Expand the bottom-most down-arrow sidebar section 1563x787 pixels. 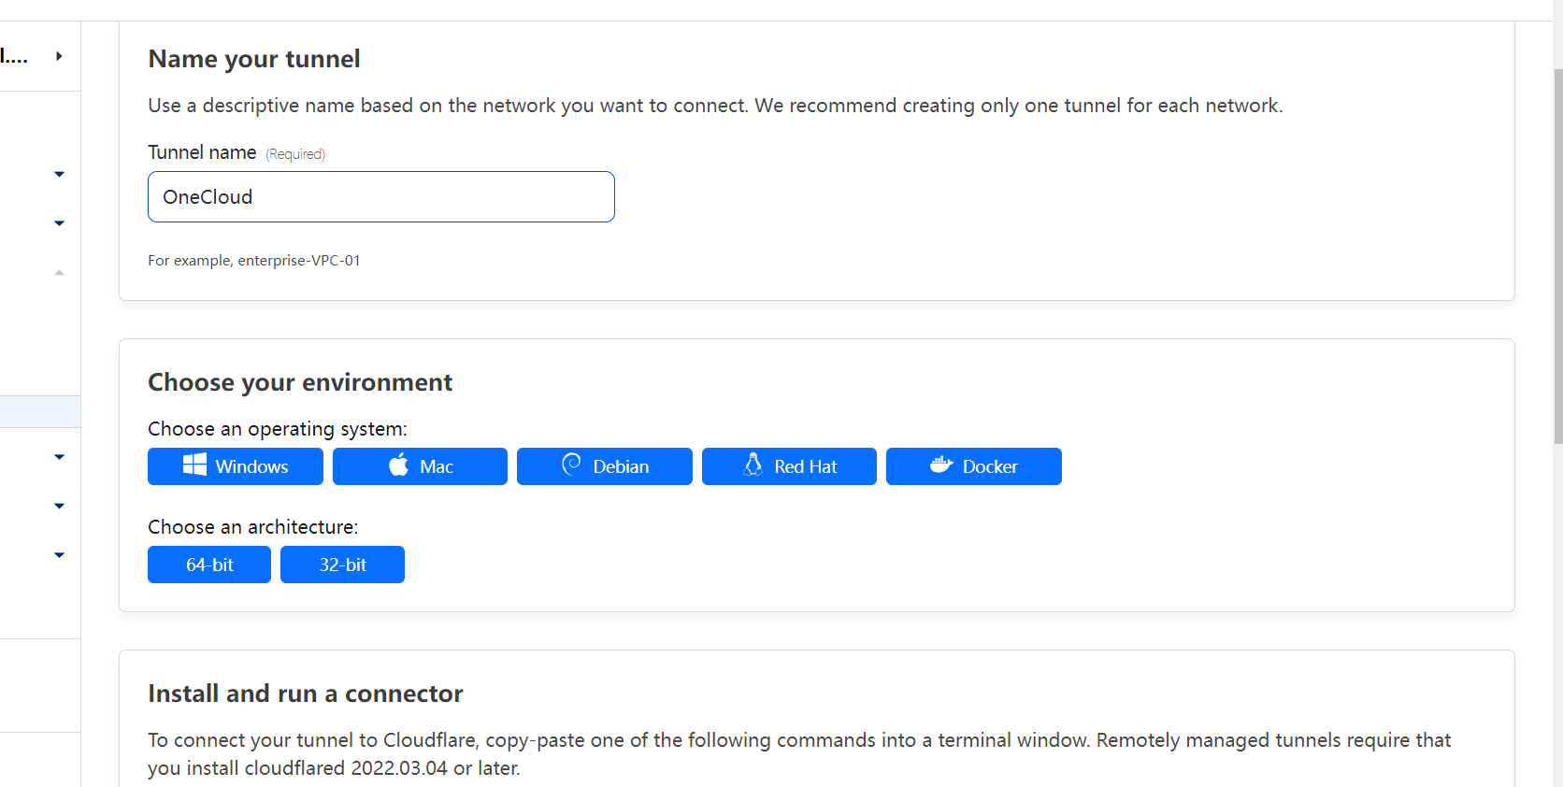click(x=59, y=555)
